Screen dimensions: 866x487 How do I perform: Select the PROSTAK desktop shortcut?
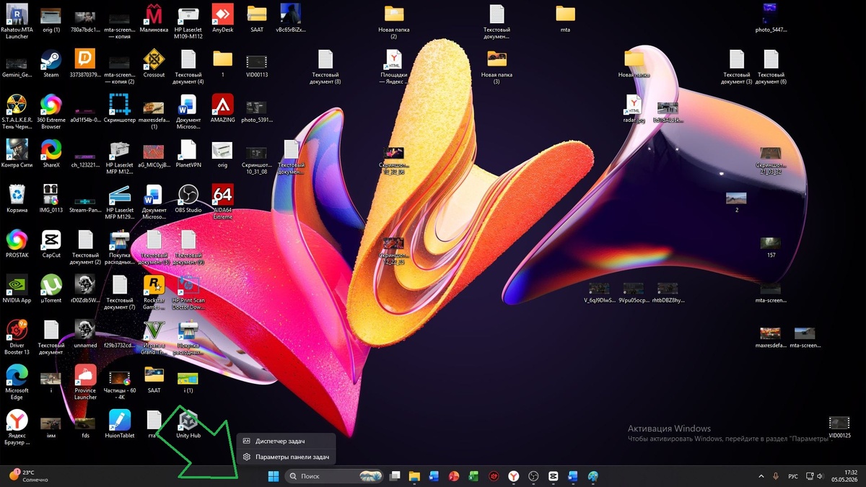pos(17,244)
